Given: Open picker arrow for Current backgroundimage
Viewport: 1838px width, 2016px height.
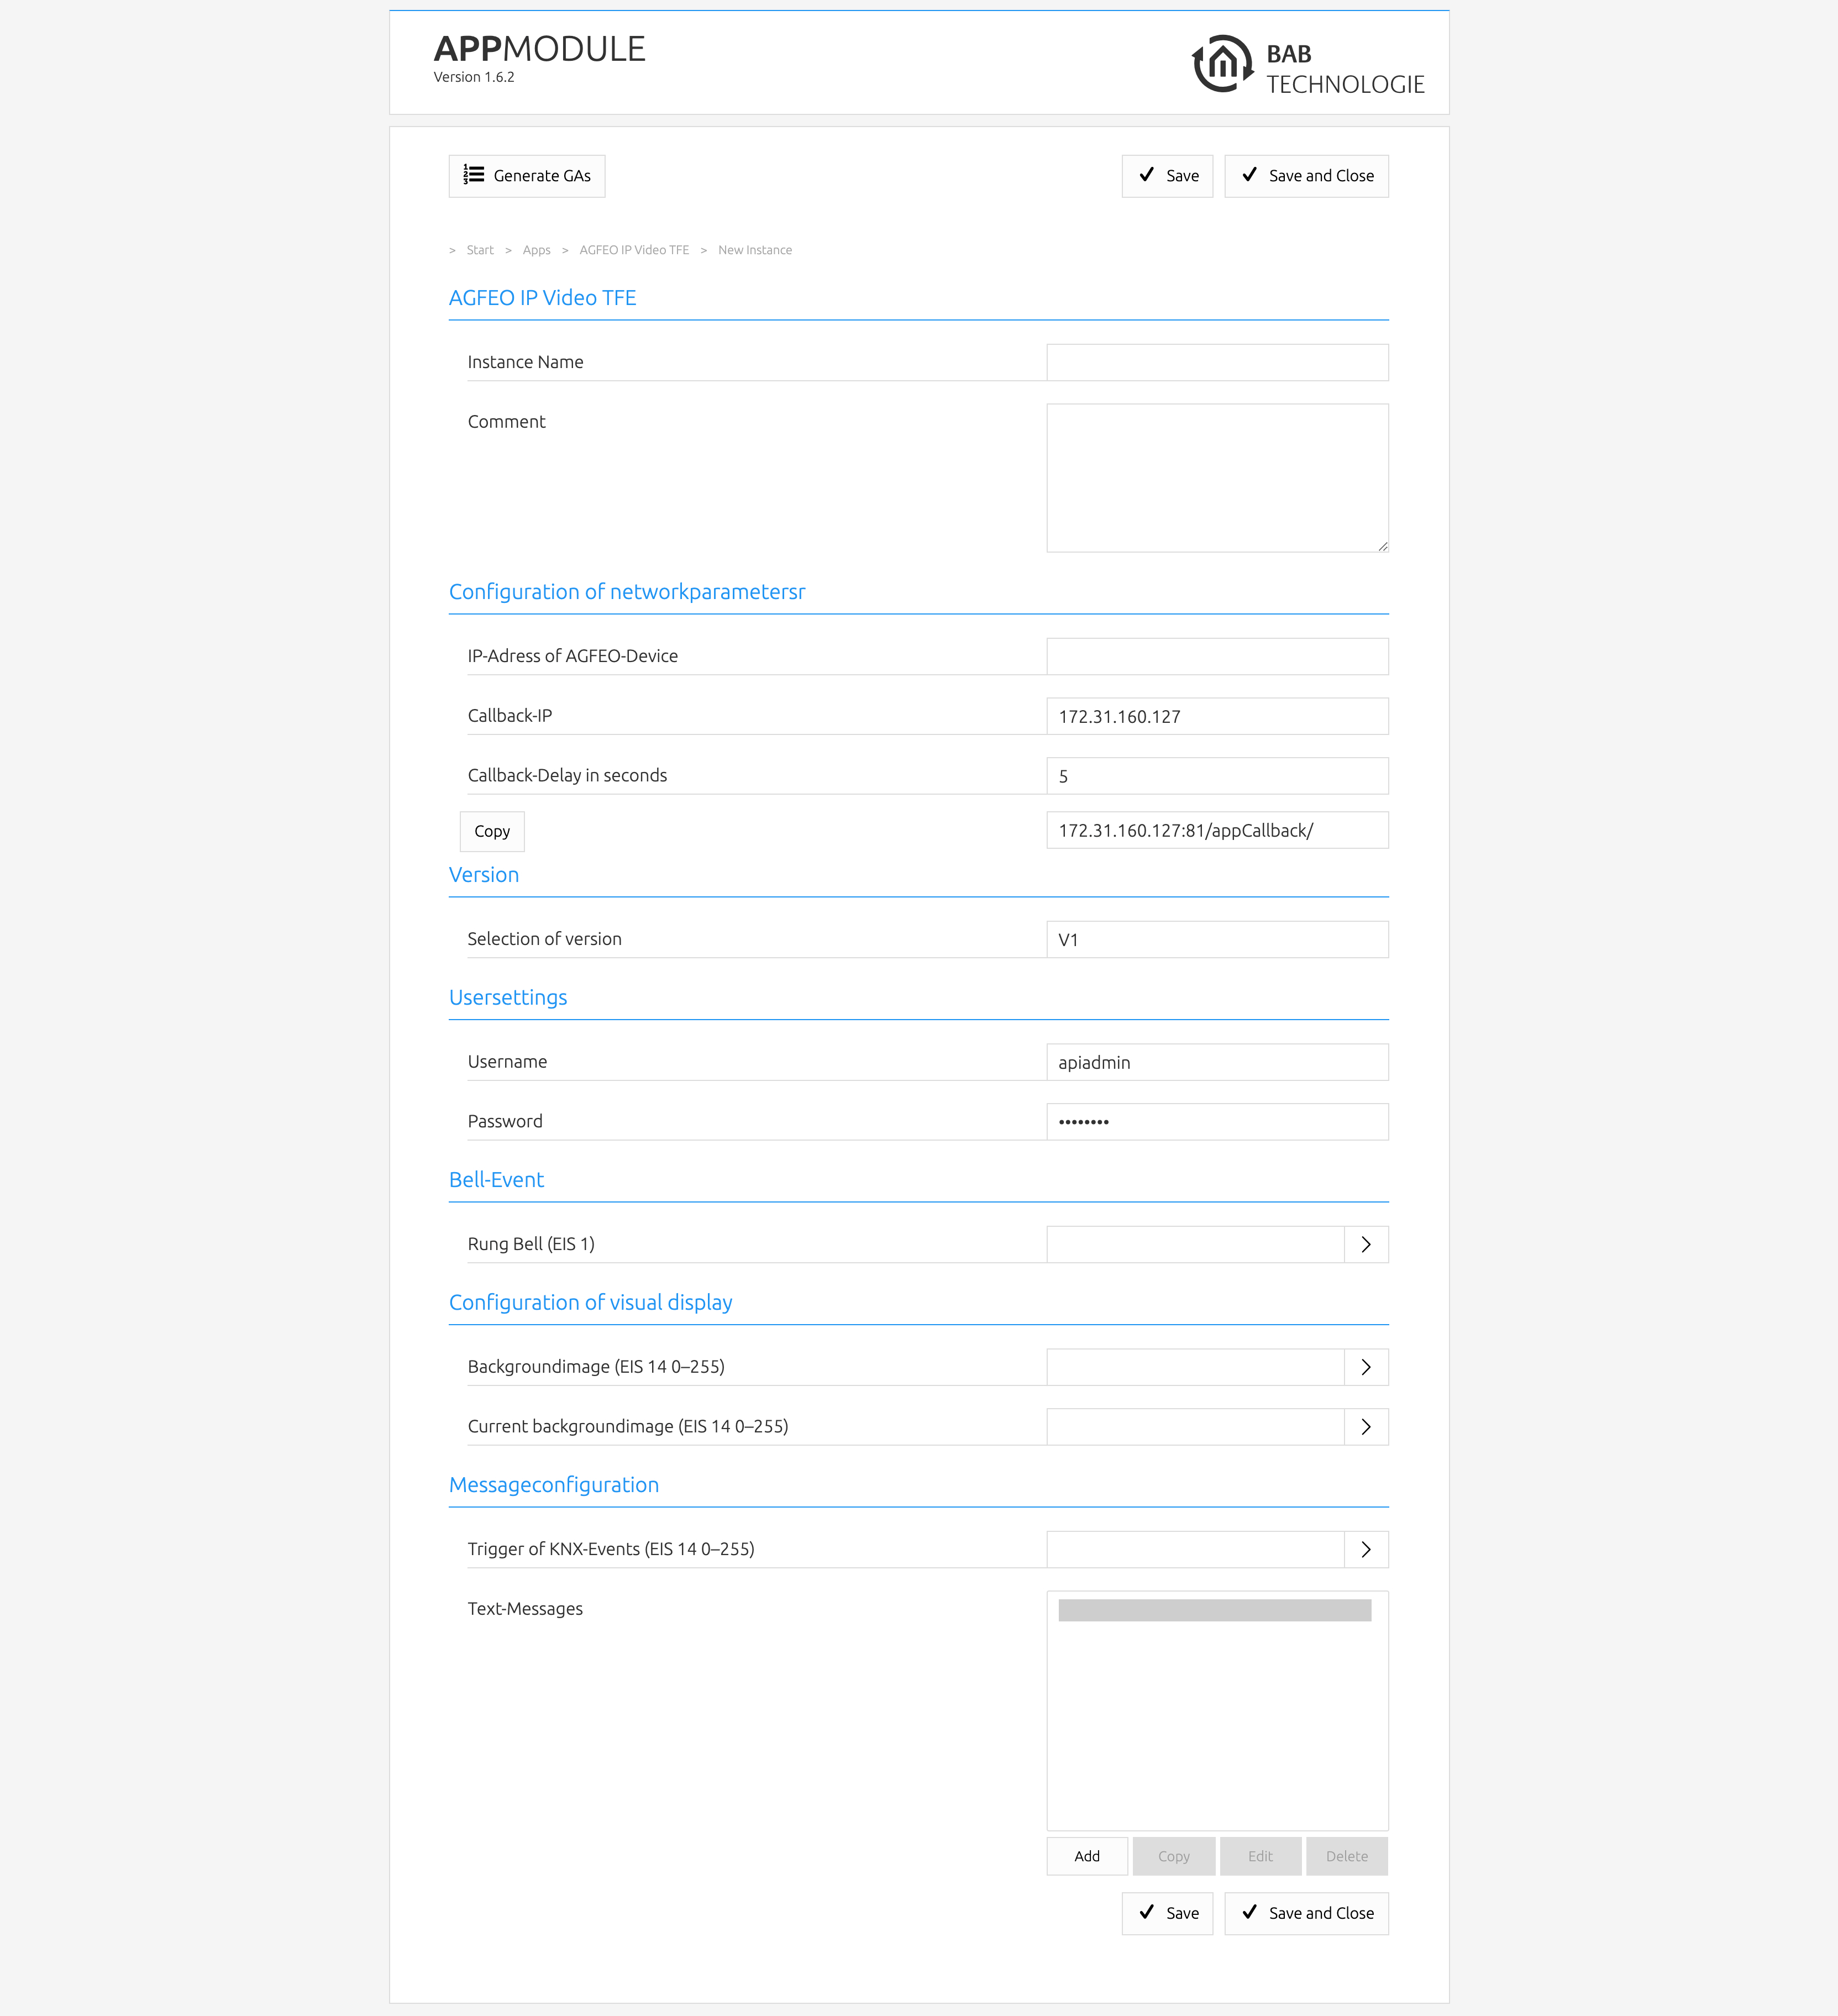Looking at the screenshot, I should (1365, 1427).
